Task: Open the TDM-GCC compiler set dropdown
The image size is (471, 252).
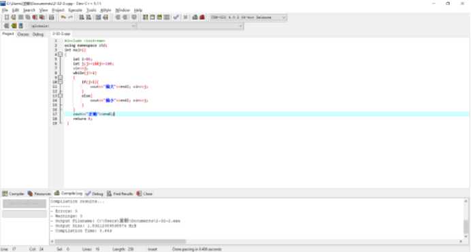Action: coord(248,18)
